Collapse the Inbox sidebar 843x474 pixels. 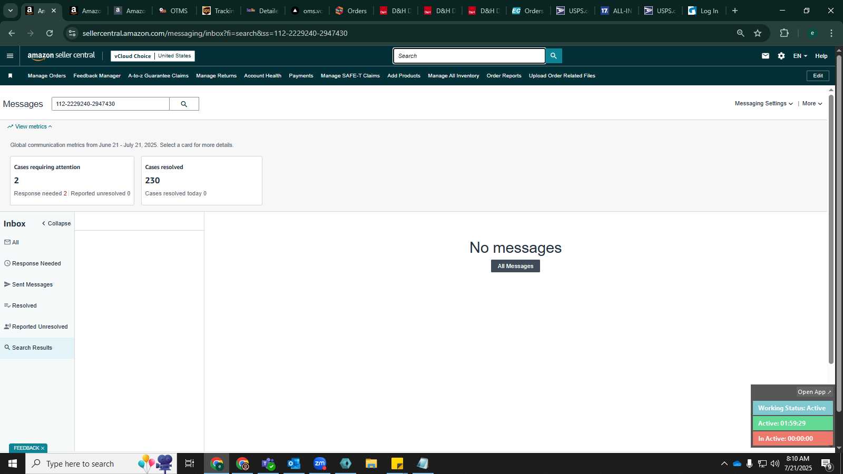56,223
